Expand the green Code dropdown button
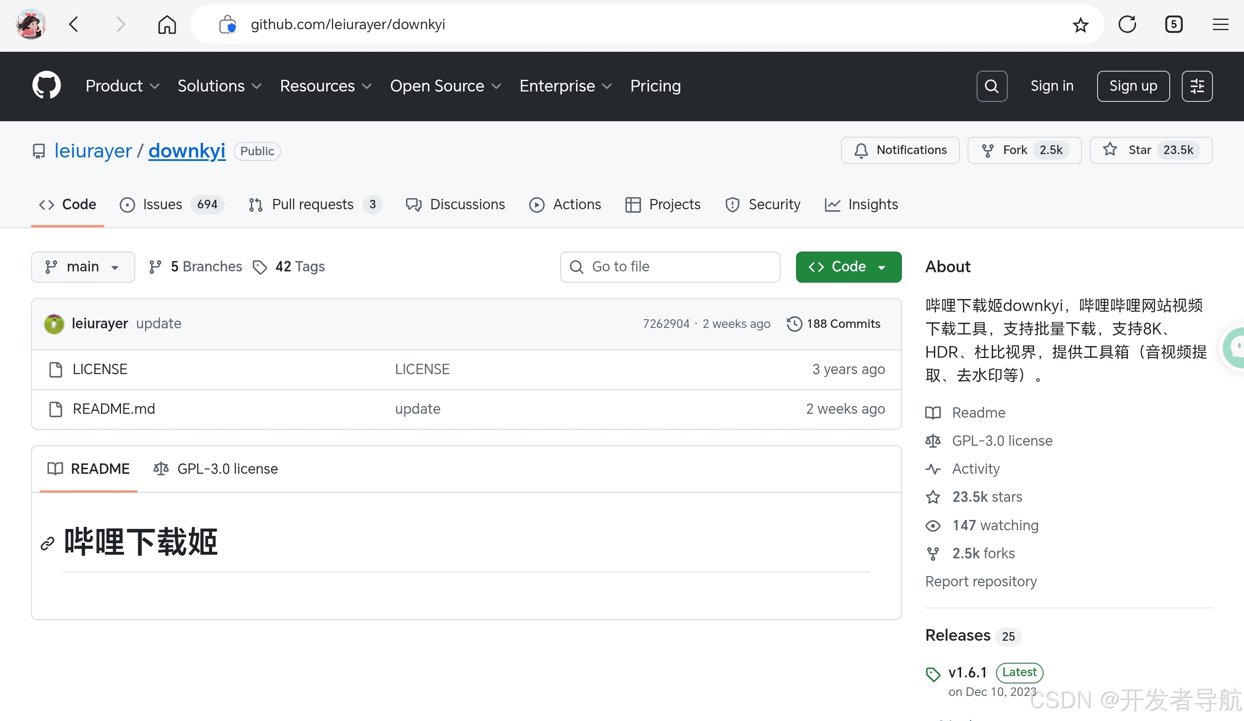 tap(849, 267)
